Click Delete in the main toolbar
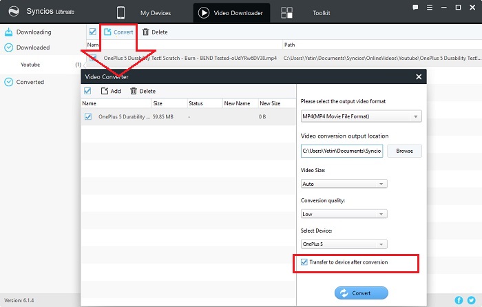482x307 pixels. point(155,32)
